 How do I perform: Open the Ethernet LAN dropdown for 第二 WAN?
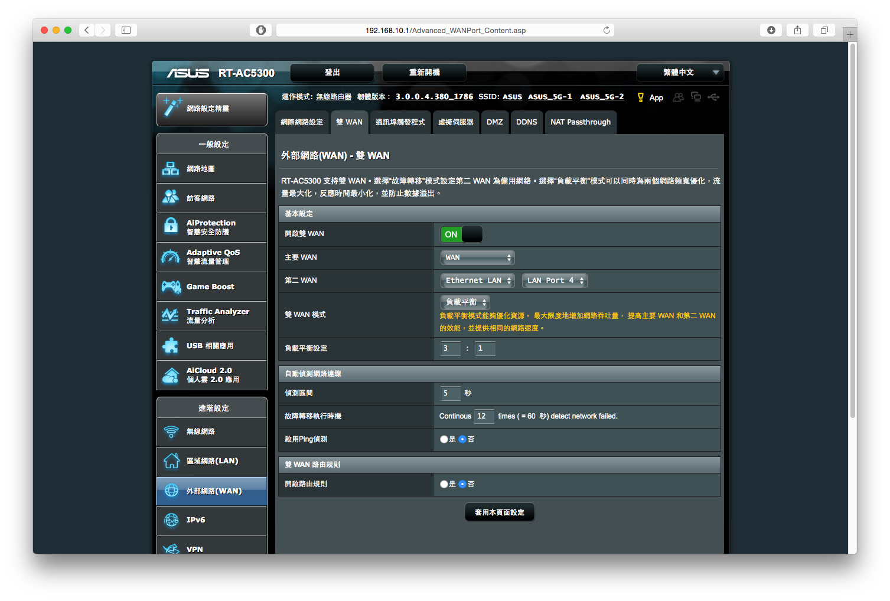click(477, 280)
